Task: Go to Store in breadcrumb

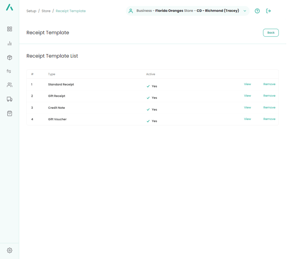Action: click(x=46, y=11)
